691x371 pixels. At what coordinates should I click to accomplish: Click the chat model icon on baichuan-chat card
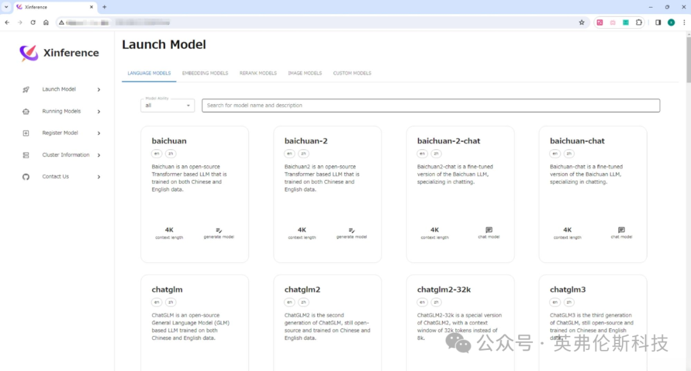coord(621,230)
